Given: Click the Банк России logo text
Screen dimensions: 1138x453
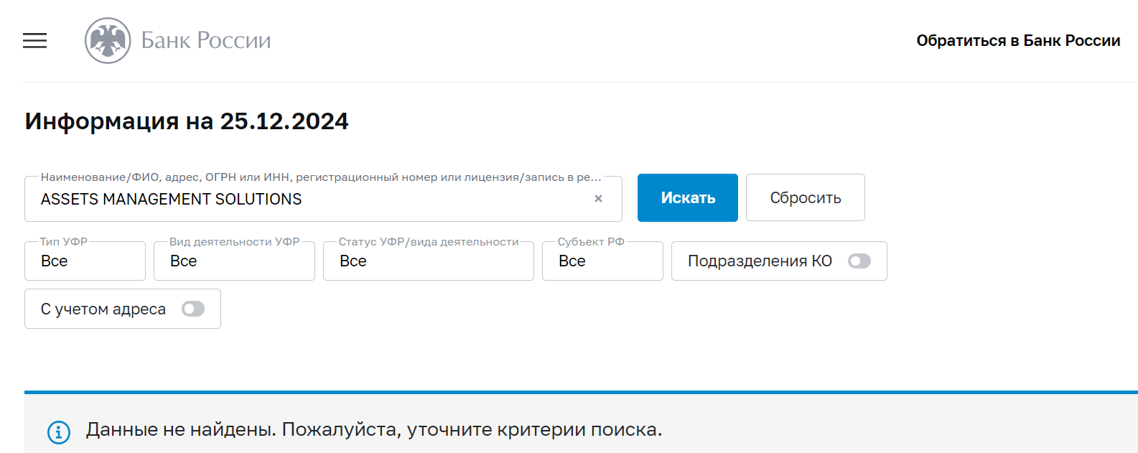Looking at the screenshot, I should [206, 40].
